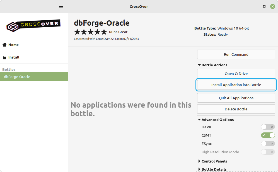Click the Delete Bottle button
278x172 pixels.
(x=236, y=109)
